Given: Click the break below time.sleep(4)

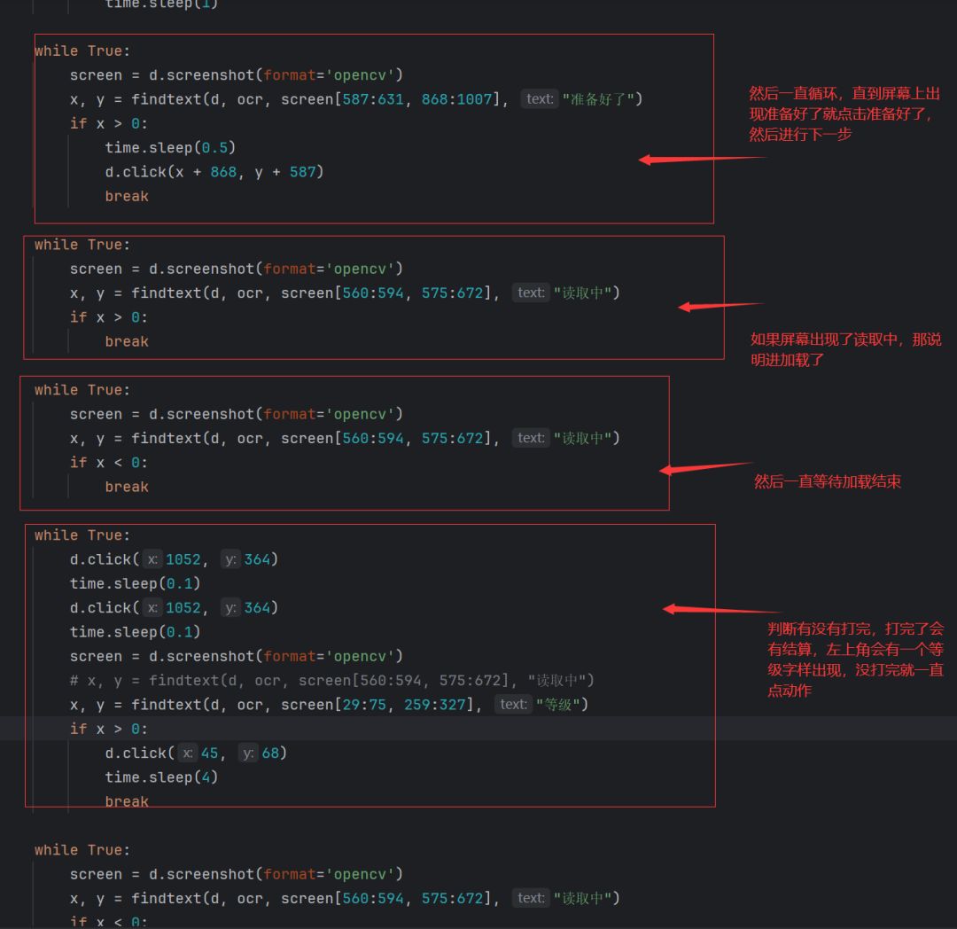Looking at the screenshot, I should point(127,801).
